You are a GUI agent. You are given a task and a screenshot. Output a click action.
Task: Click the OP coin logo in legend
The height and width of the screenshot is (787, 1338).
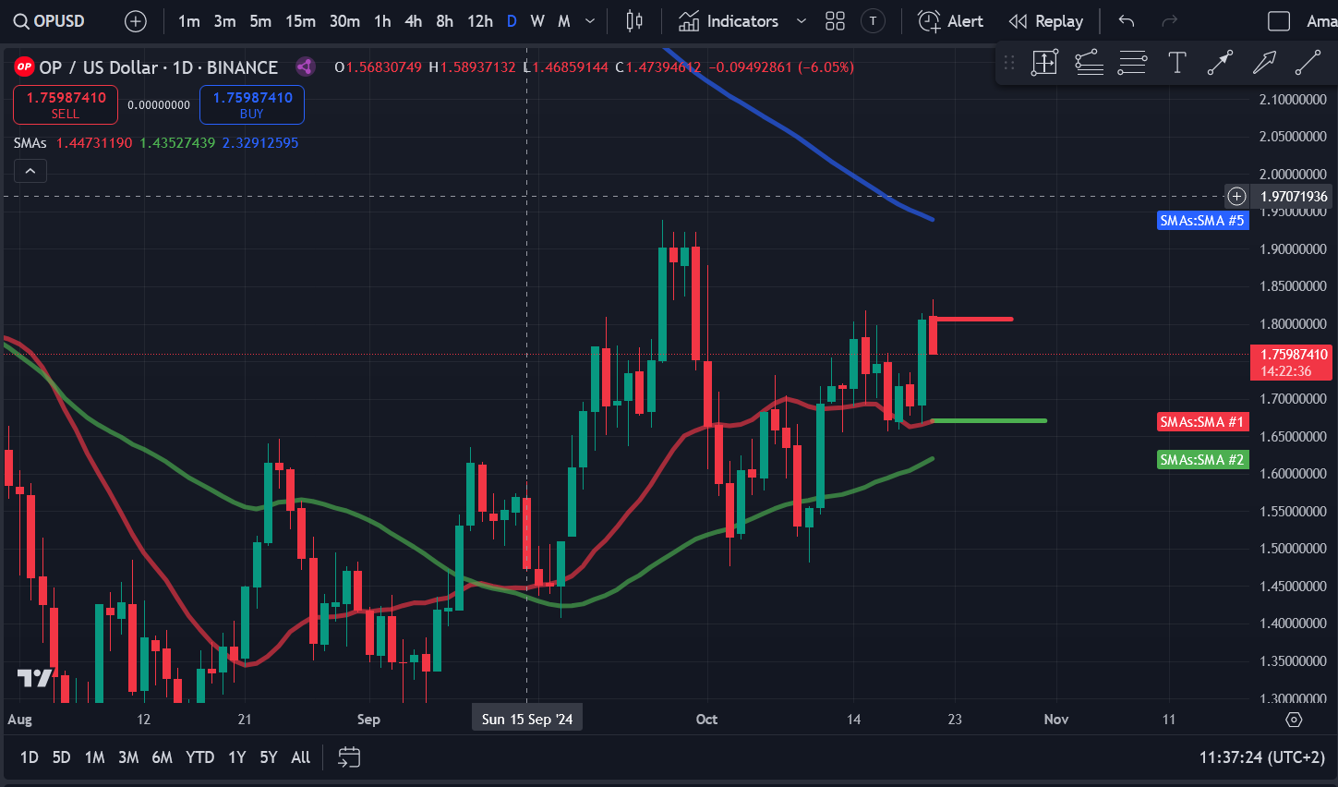pyautogui.click(x=24, y=67)
